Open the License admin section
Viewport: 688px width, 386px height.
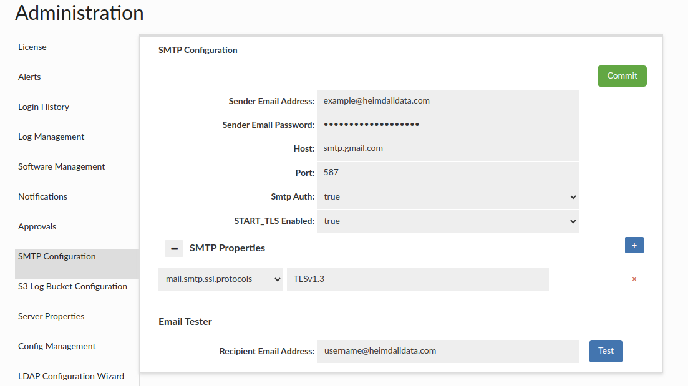point(32,47)
